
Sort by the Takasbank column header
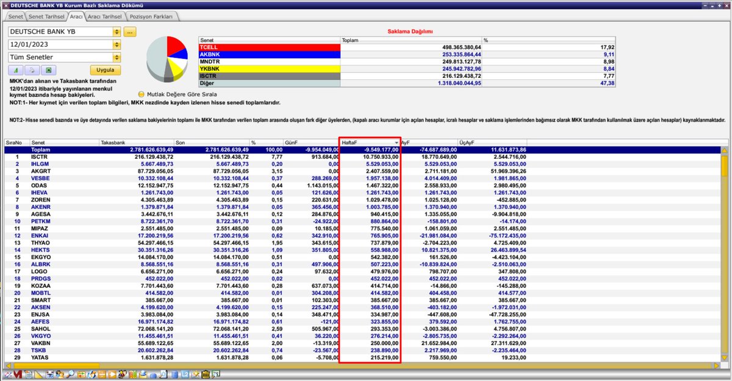coord(136,142)
